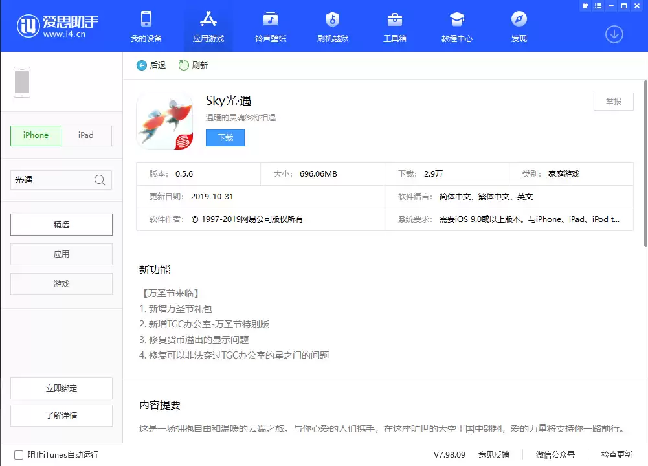Open the 游戏 games category
This screenshot has width=648, height=466.
61,284
